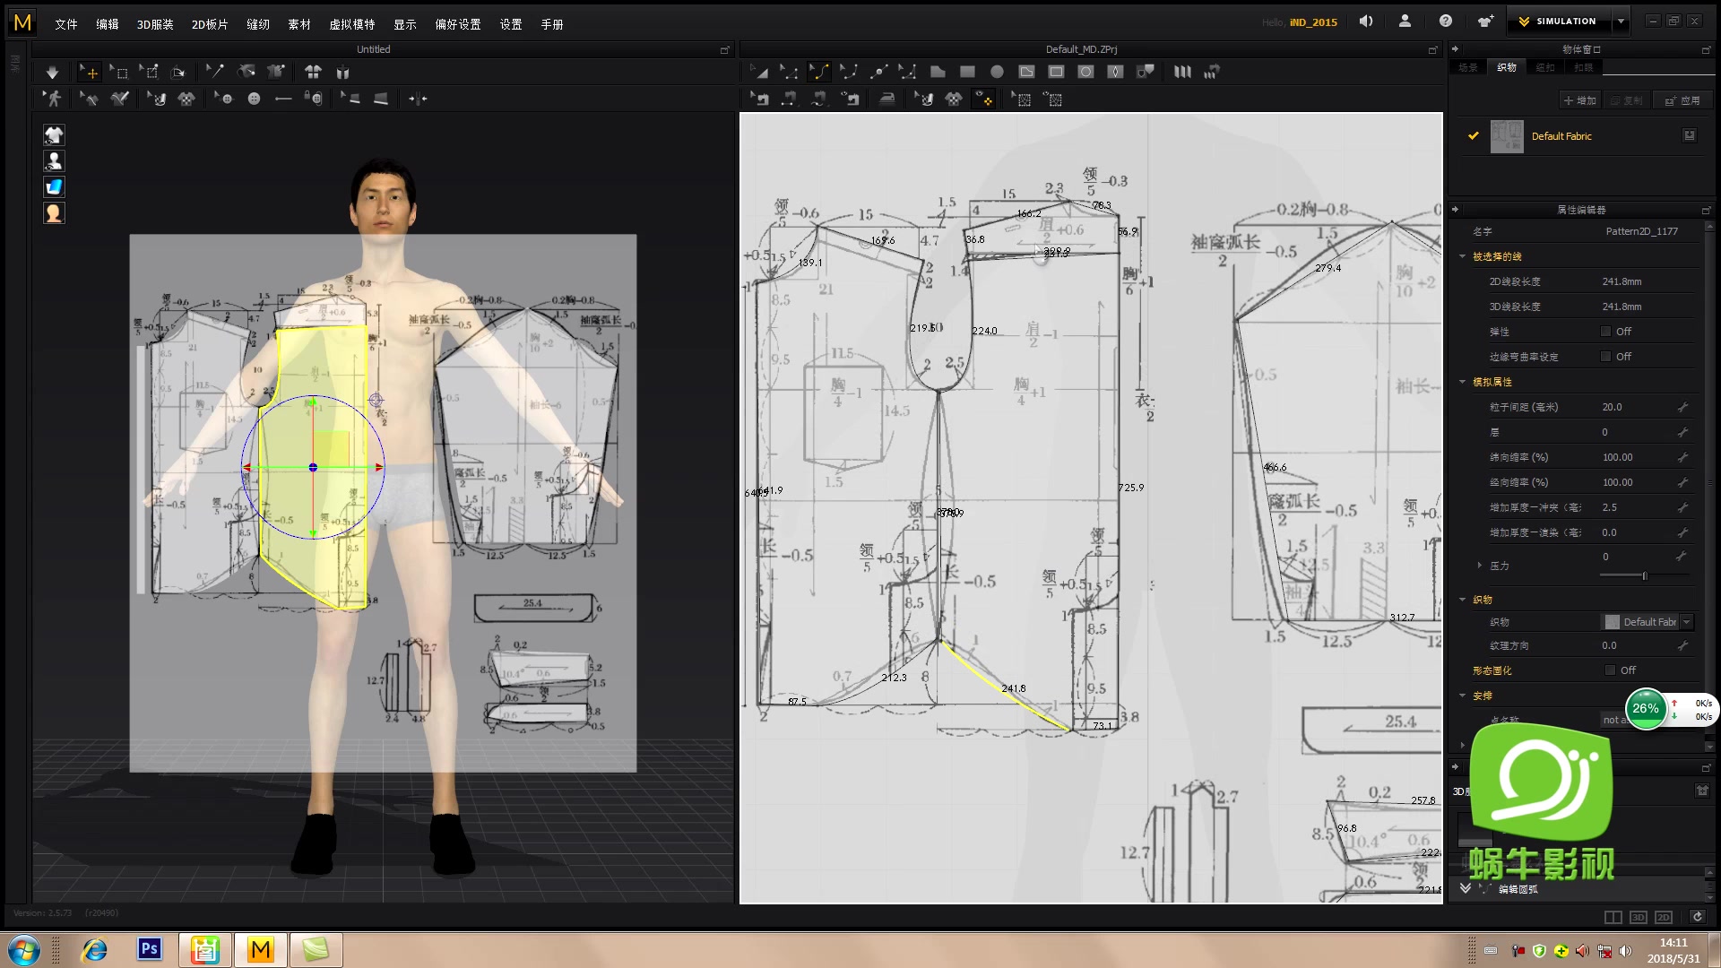Screen dimensions: 1721x968
Task: Enable 边缘弯曲率设定 via its checkbox
Action: tap(1605, 356)
